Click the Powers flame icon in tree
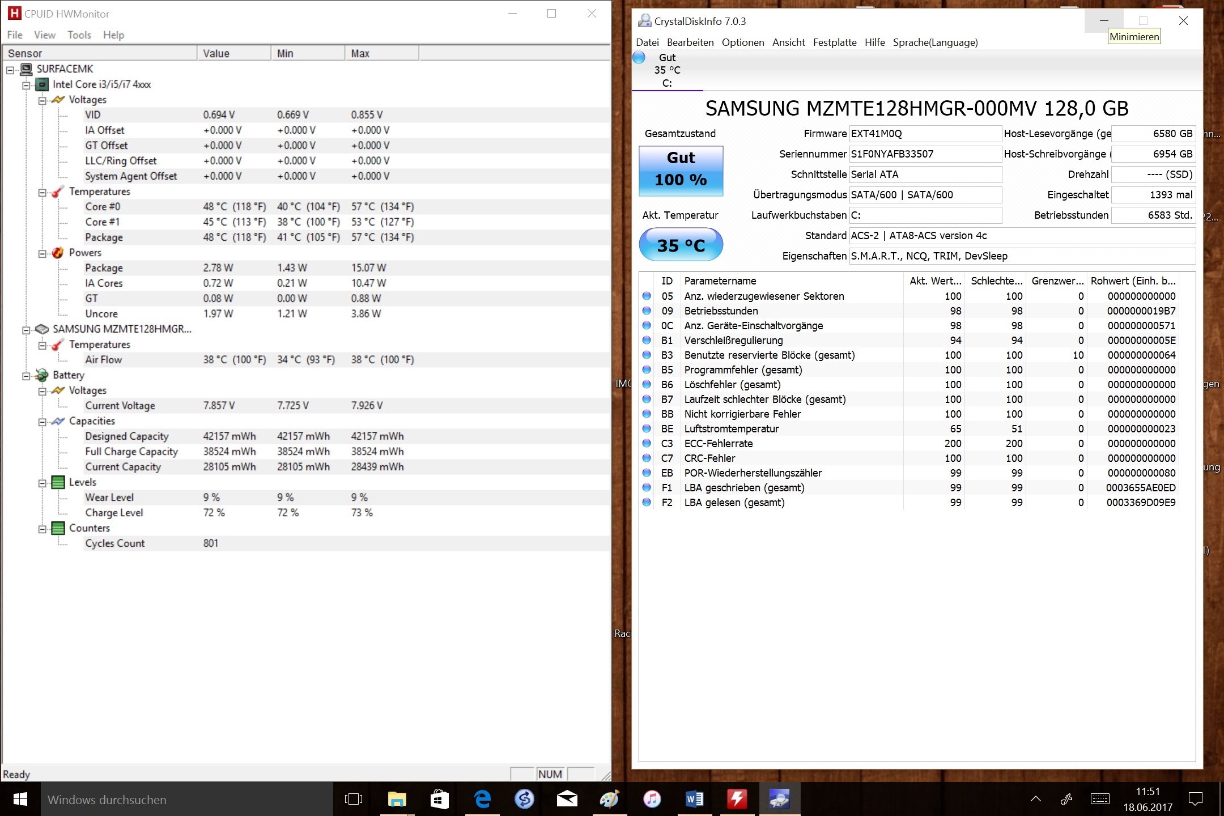This screenshot has width=1224, height=816. (x=58, y=253)
